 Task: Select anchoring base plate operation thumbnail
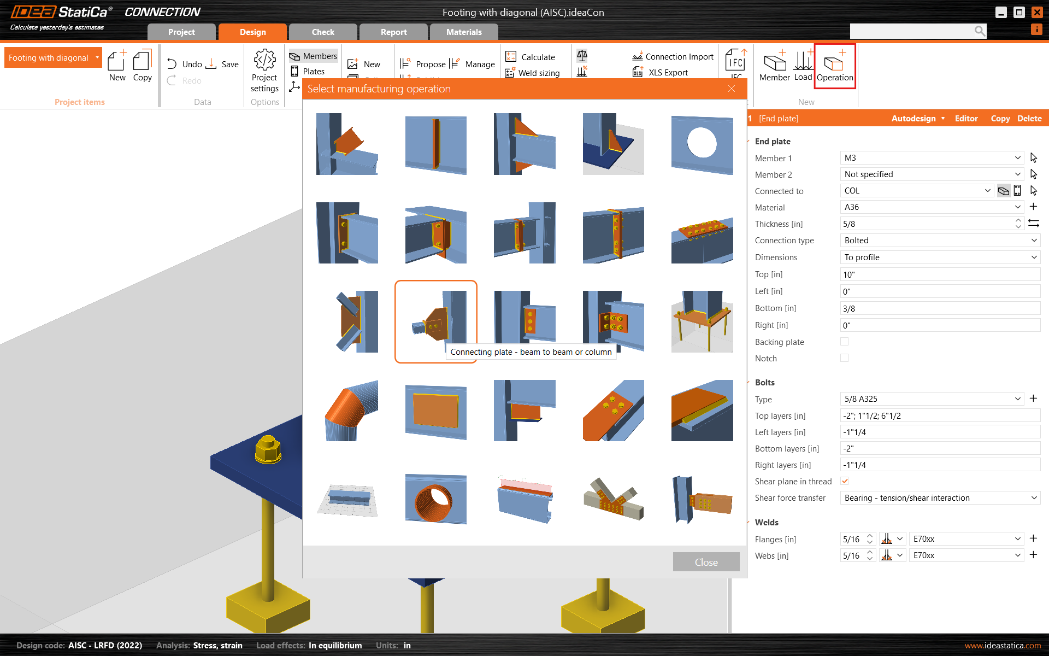tap(702, 321)
